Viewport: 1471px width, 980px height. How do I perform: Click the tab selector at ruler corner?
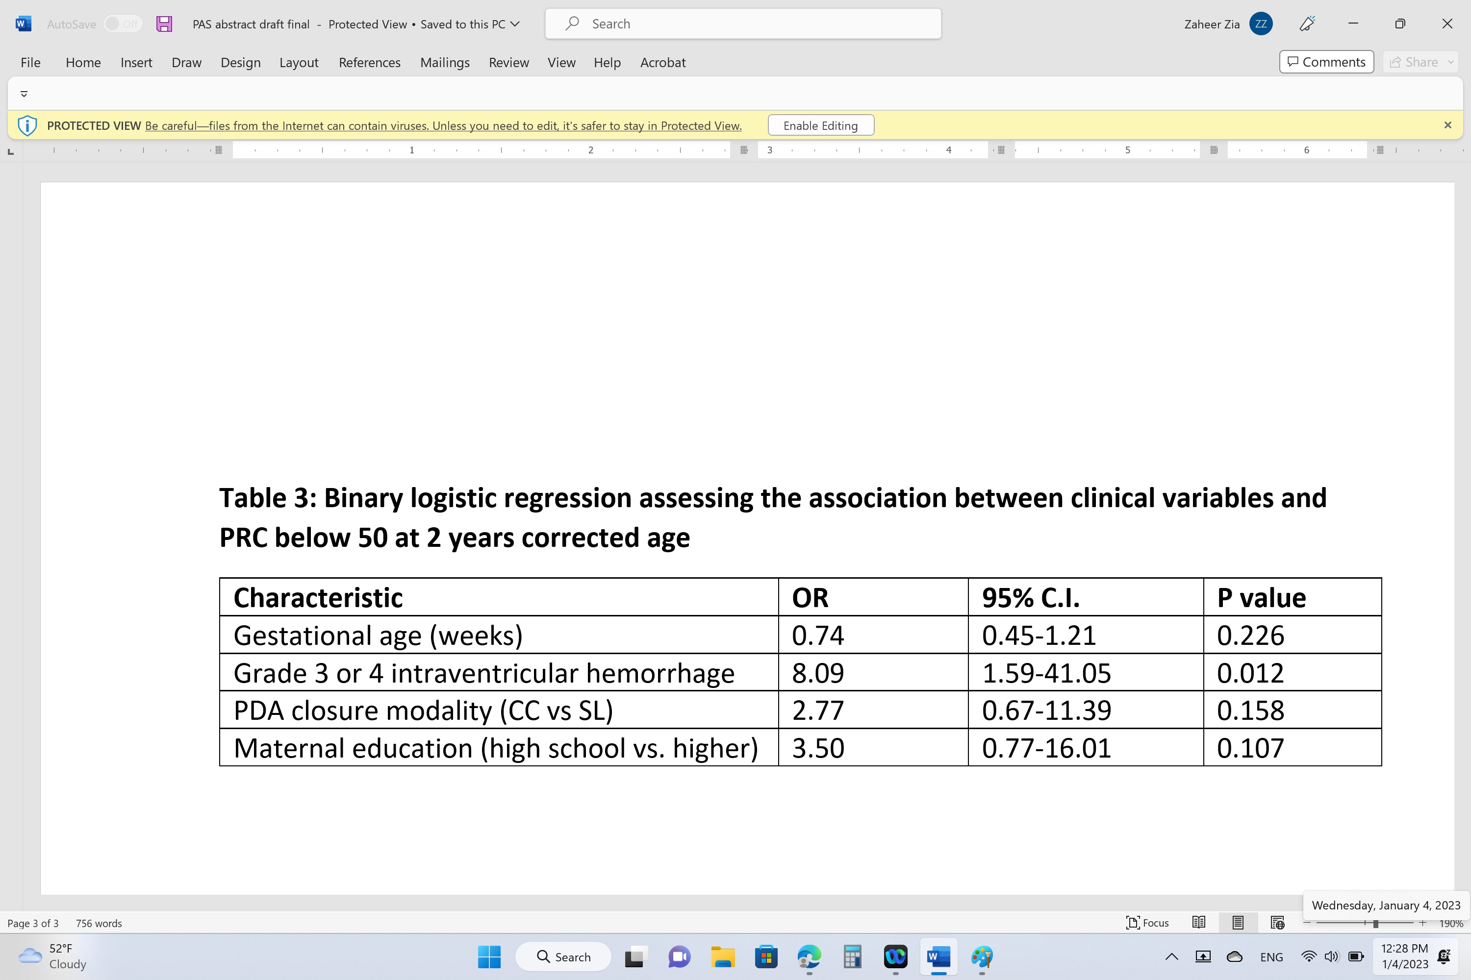coord(11,151)
